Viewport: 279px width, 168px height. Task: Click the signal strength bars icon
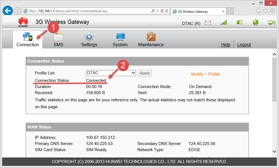coord(224,22)
